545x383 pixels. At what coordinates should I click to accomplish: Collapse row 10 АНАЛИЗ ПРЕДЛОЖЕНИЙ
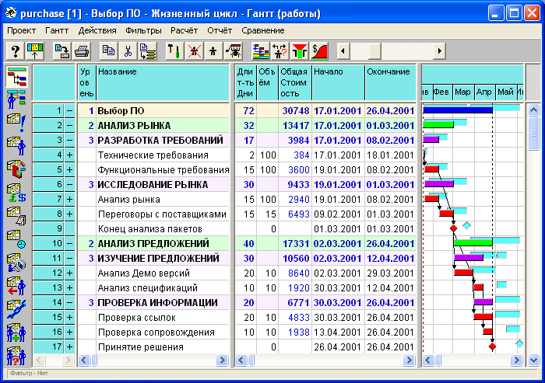[x=69, y=243]
